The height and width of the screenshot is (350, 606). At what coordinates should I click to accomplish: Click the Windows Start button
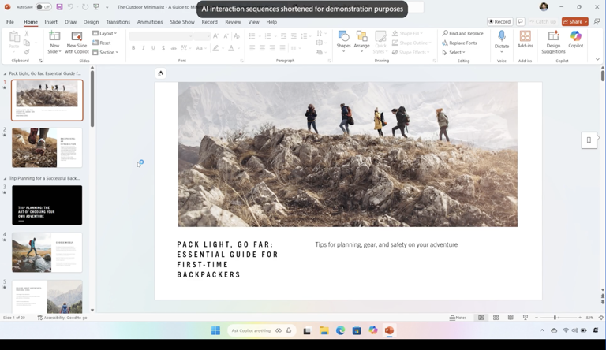215,330
